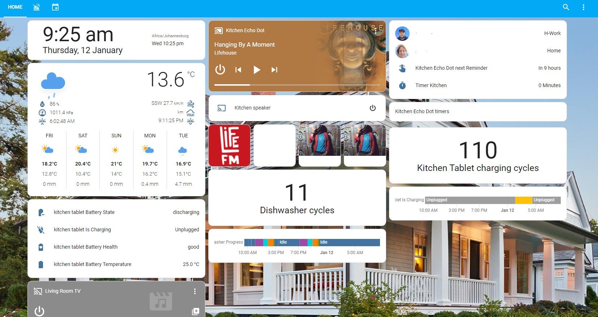Open the woman's avatar person entry
Viewport: 598px width, 317px height.
[x=402, y=51]
